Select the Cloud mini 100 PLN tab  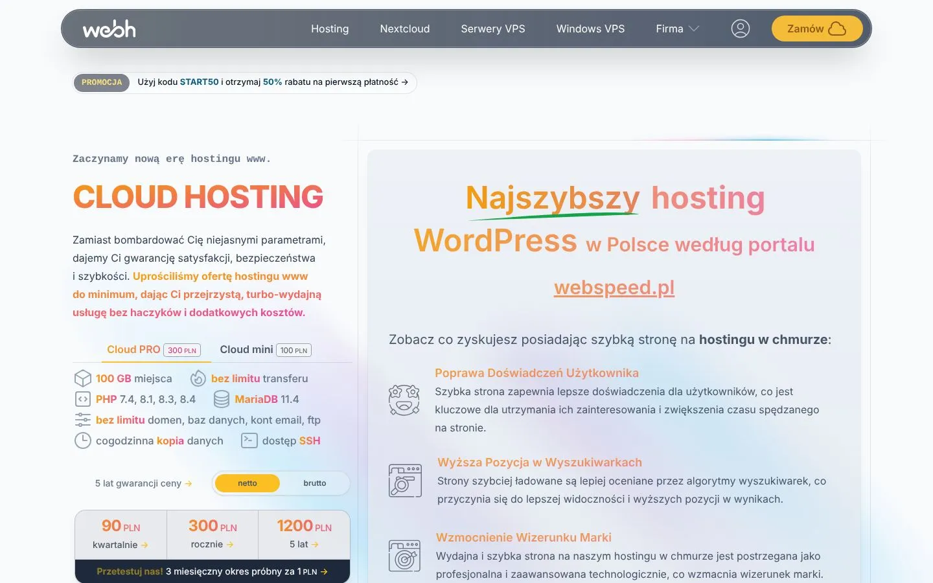point(266,350)
